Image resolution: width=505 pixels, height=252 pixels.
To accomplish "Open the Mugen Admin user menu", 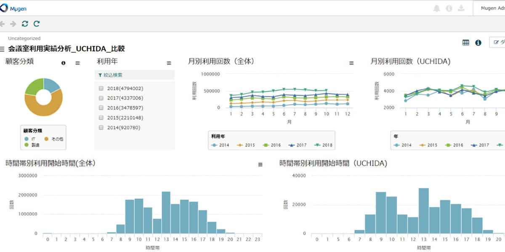I will [x=490, y=8].
